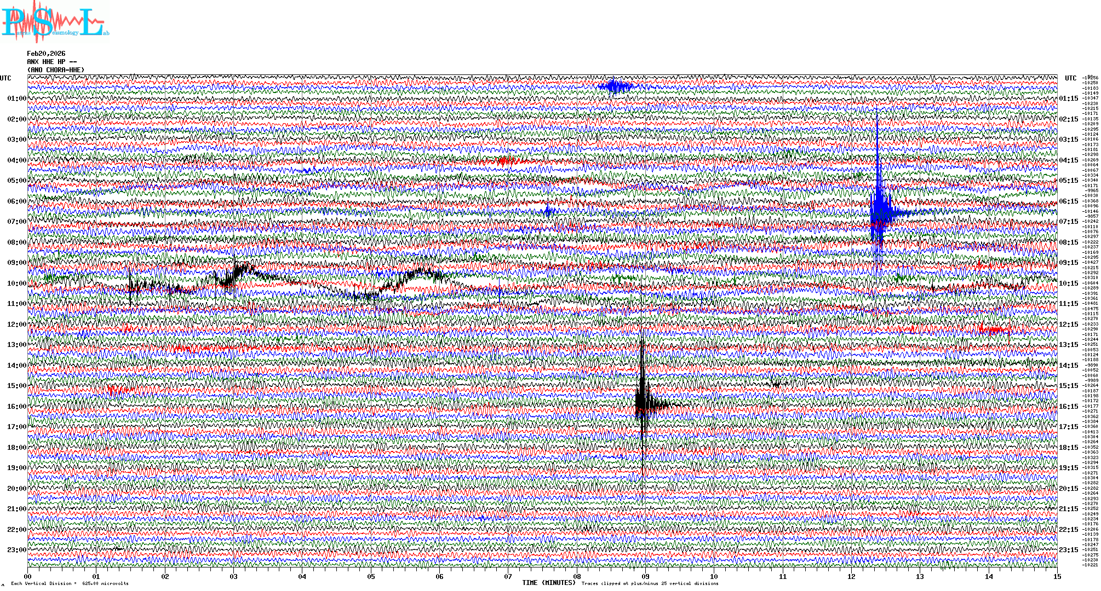Click the (ANO CHORA-HHE) station name
Viewport: 1101px width, 591px height.
[56, 70]
